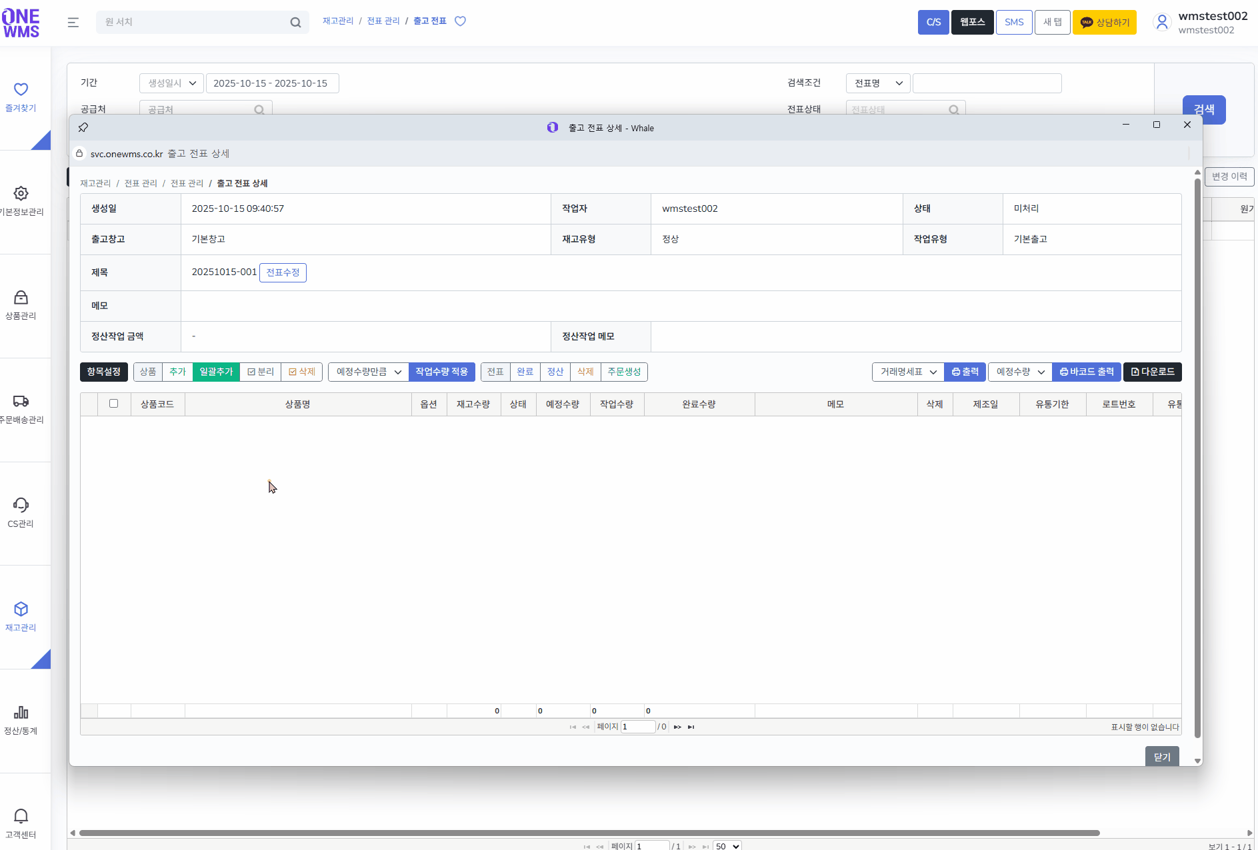
Task: Click the checked 삭제 button beside 분리
Action: point(302,372)
